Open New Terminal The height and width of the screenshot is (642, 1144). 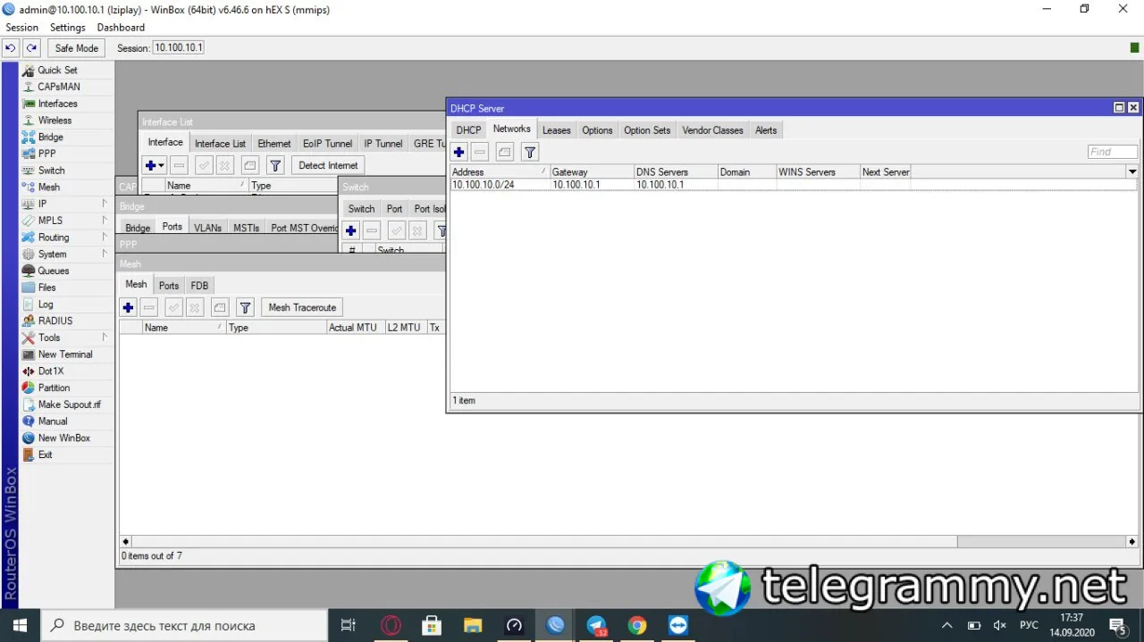[x=65, y=354]
